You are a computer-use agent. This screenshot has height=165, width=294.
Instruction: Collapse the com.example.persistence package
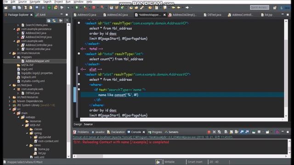(x=14, y=29)
